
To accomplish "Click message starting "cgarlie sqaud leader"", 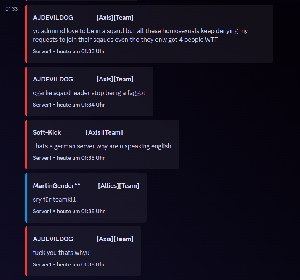I will coord(89,93).
